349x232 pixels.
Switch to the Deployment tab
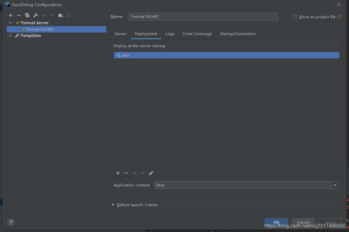(x=146, y=34)
